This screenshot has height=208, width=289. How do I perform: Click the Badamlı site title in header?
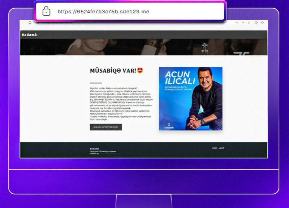(29, 35)
